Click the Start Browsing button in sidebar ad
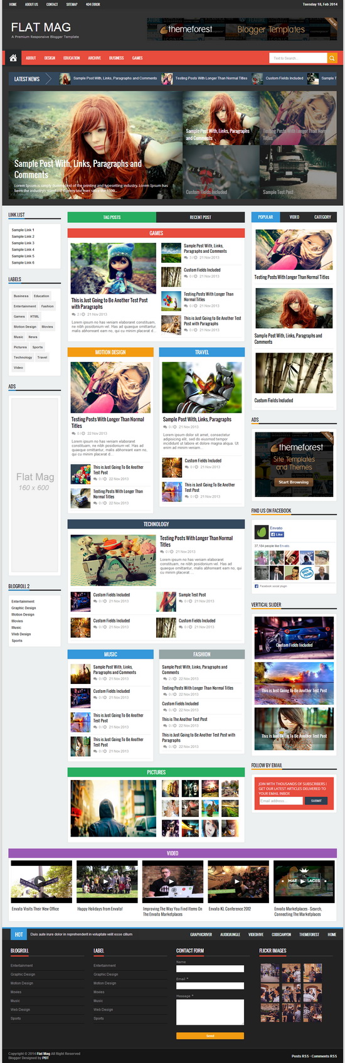Screen dimensions: 345x1063 [x=294, y=482]
